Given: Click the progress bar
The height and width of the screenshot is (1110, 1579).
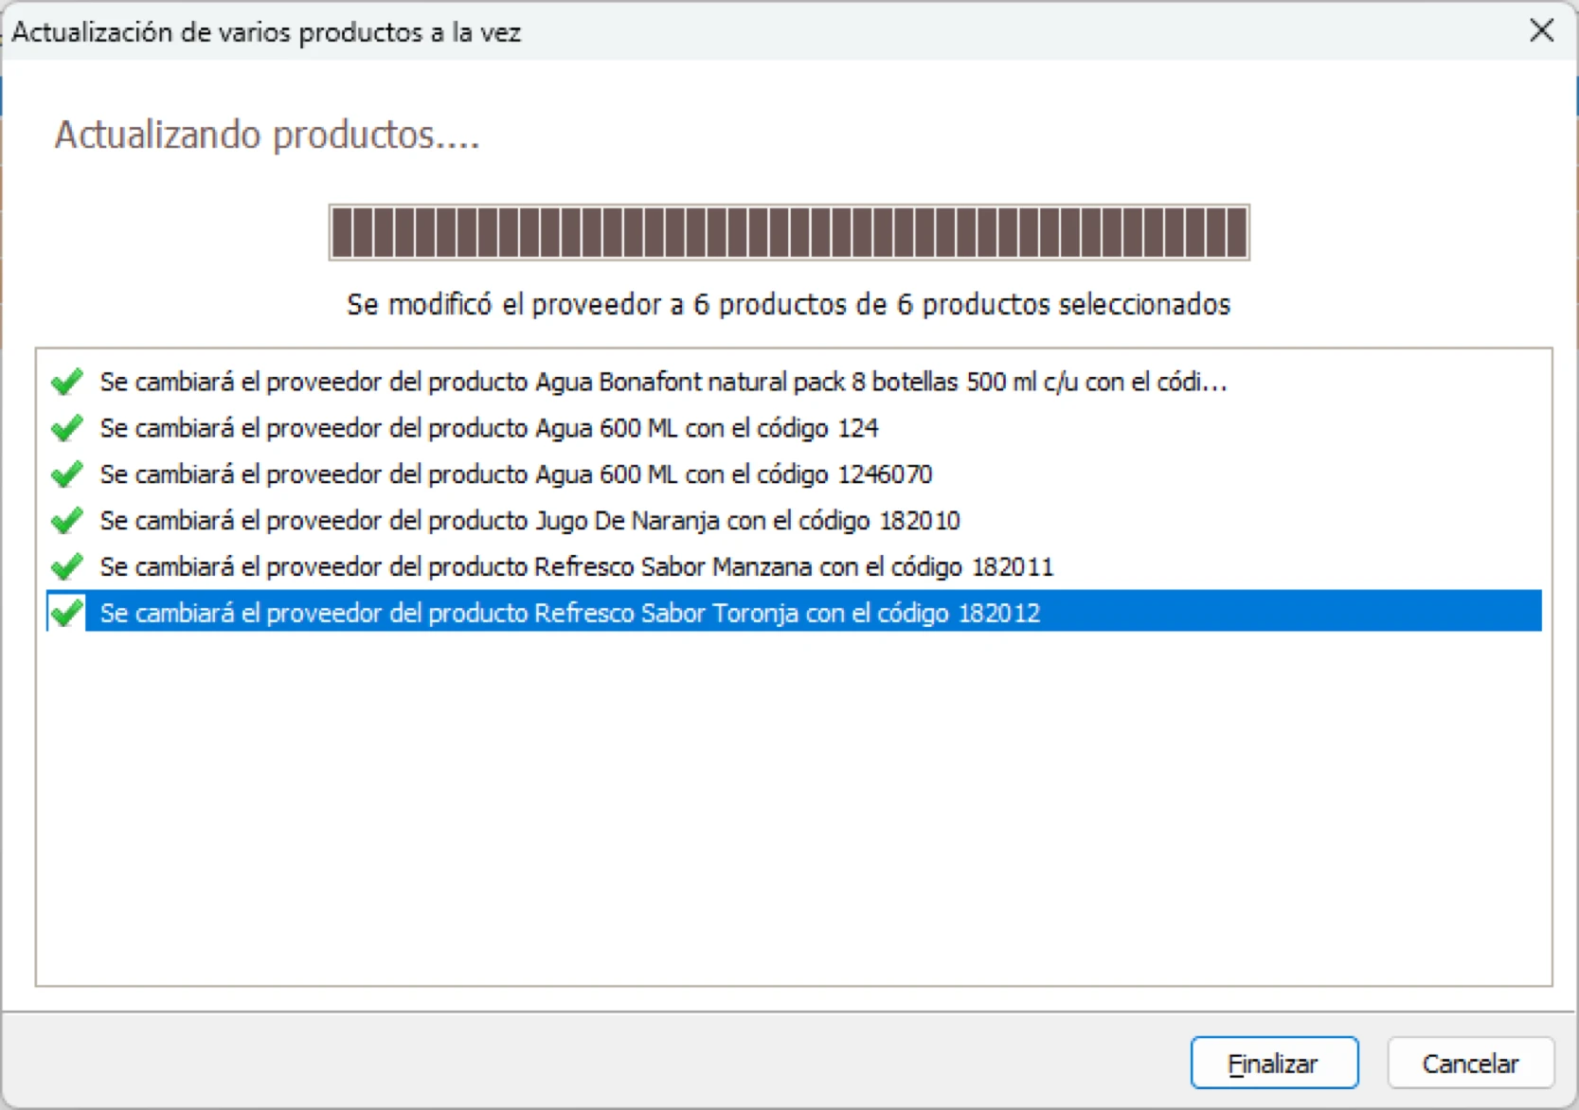Looking at the screenshot, I should (788, 232).
